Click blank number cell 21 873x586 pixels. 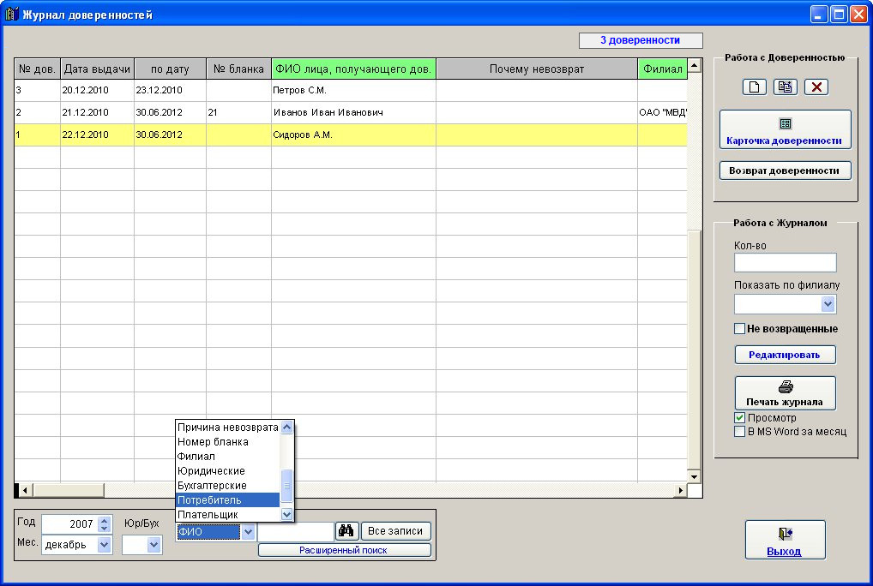click(239, 112)
